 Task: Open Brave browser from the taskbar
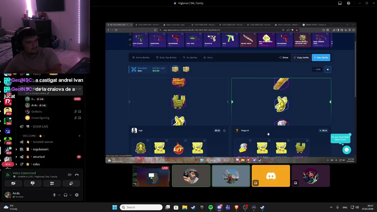237,207
